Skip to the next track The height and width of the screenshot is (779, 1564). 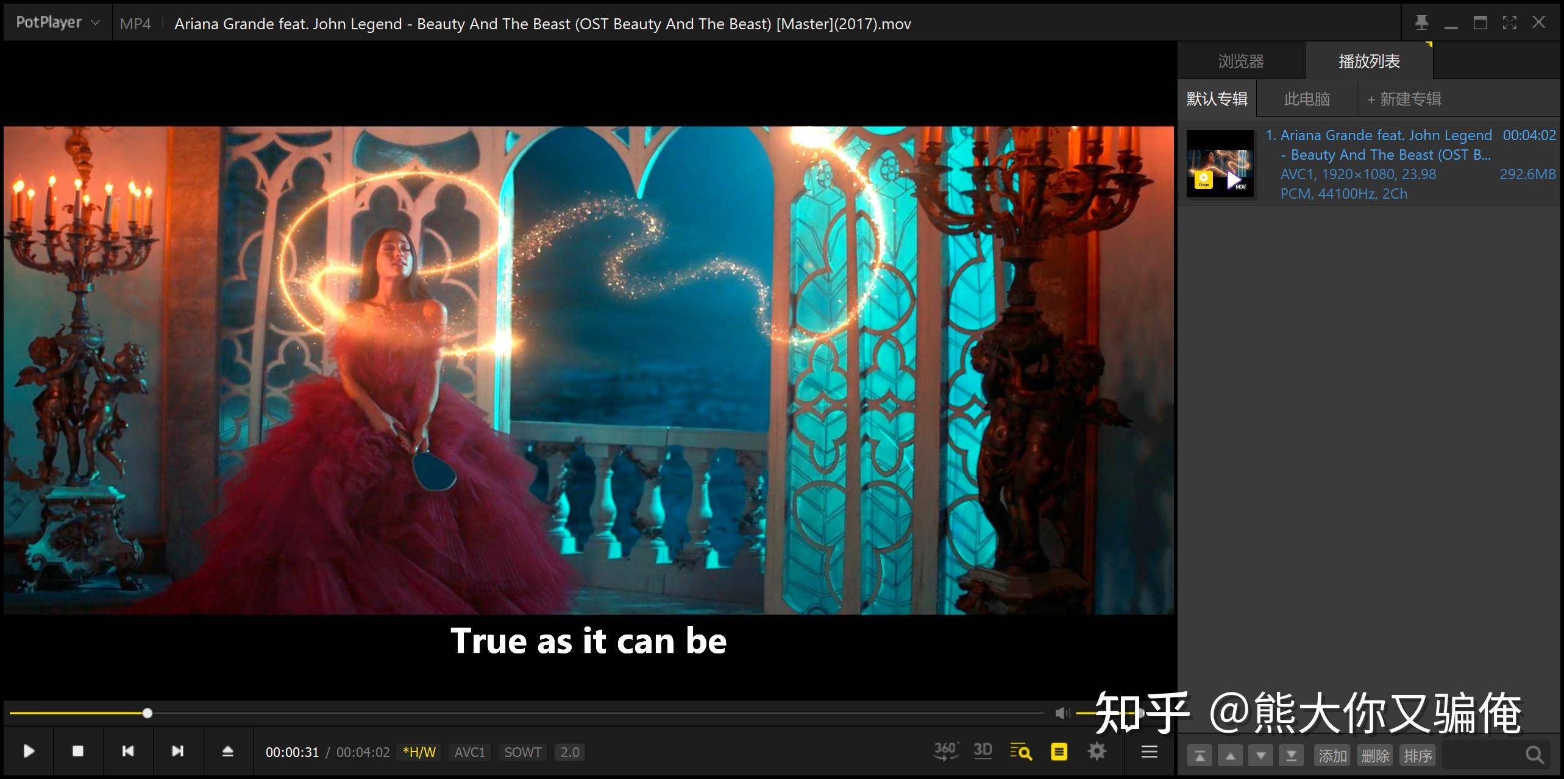pyautogui.click(x=177, y=751)
